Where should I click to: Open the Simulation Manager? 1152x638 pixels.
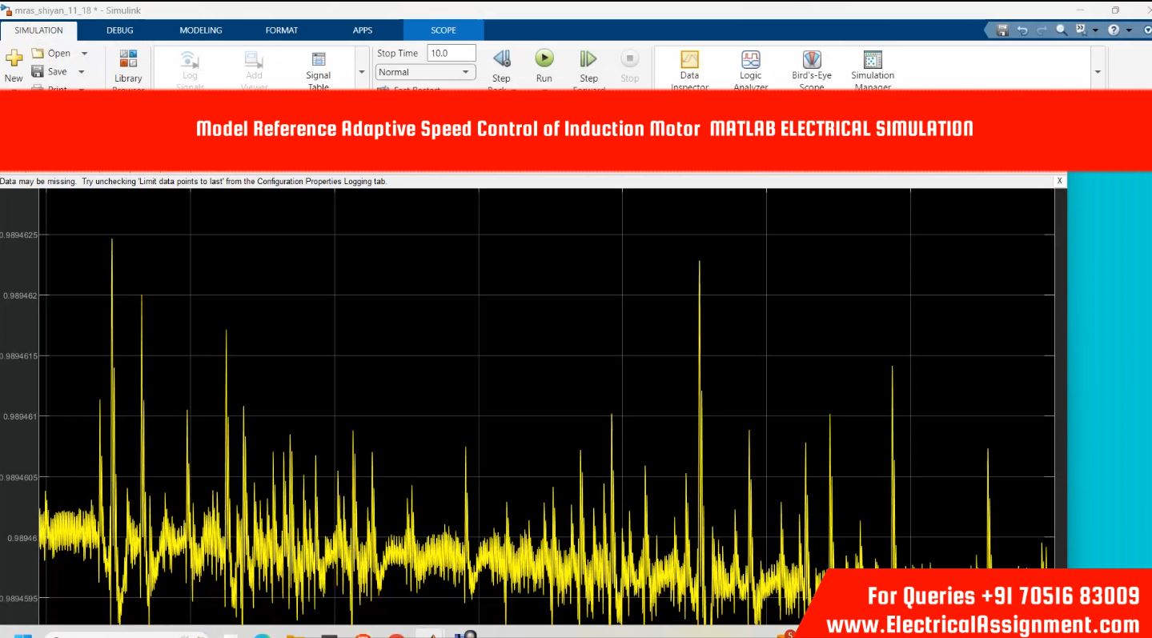tap(873, 61)
